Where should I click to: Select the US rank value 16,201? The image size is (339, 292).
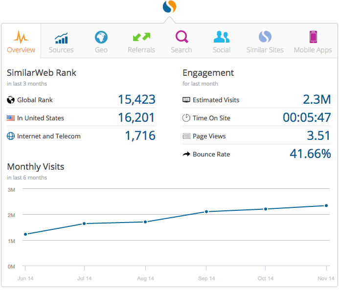click(x=136, y=117)
